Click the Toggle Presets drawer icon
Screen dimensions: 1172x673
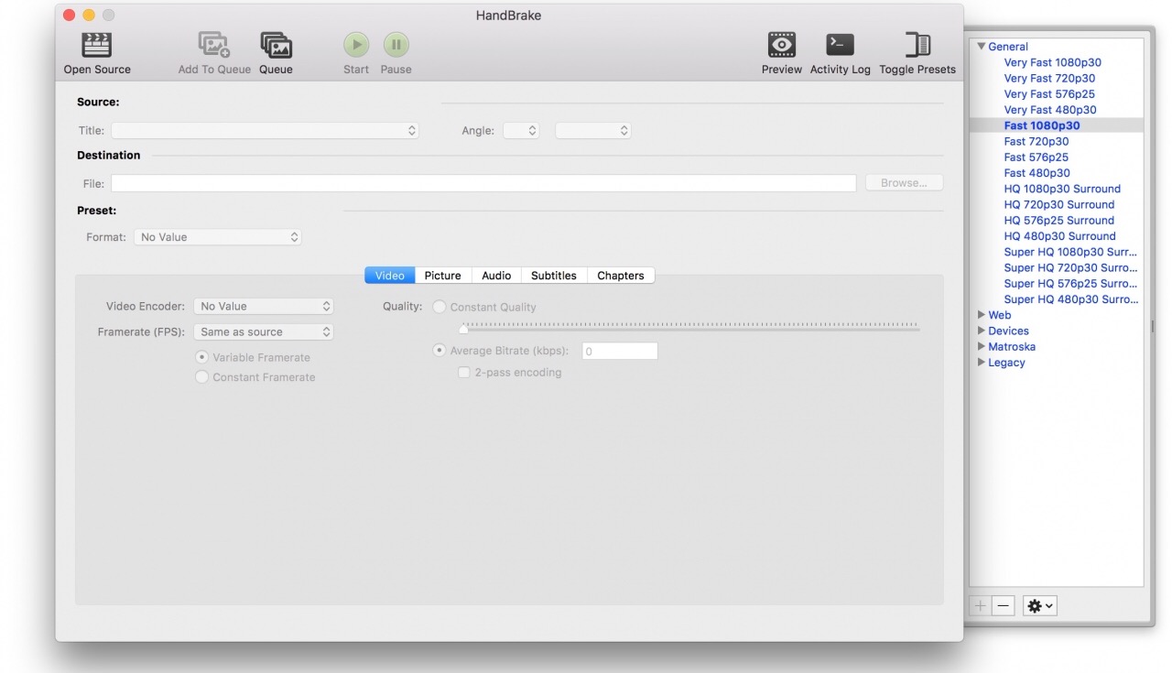coord(917,45)
